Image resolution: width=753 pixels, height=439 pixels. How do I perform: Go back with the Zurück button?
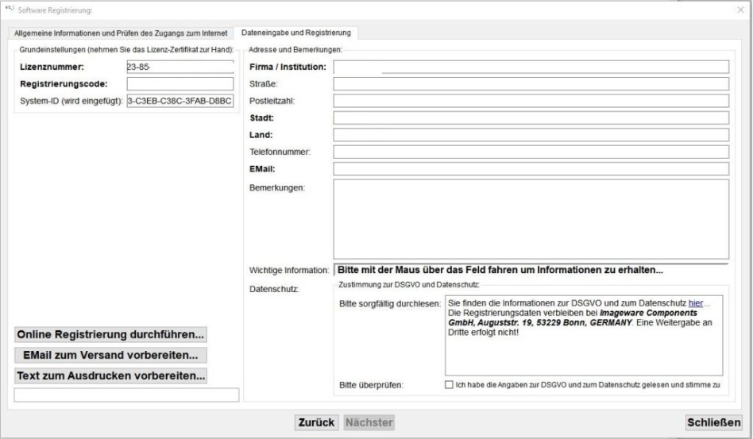point(316,422)
